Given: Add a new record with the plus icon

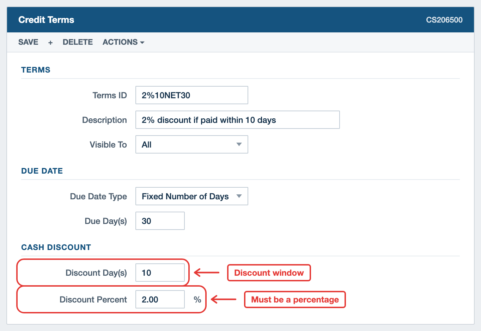Looking at the screenshot, I should click(x=50, y=42).
